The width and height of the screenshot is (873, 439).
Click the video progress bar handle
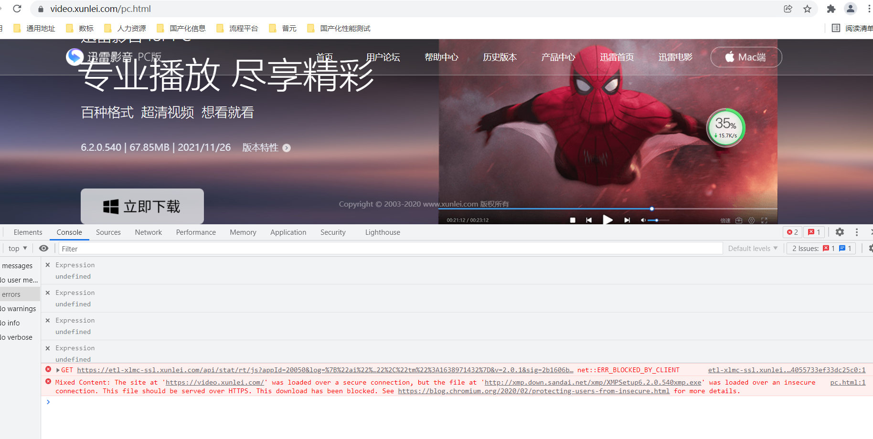[x=652, y=209]
